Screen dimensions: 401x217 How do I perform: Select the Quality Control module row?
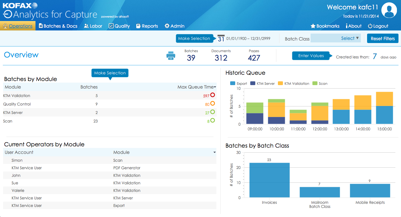(x=110, y=104)
